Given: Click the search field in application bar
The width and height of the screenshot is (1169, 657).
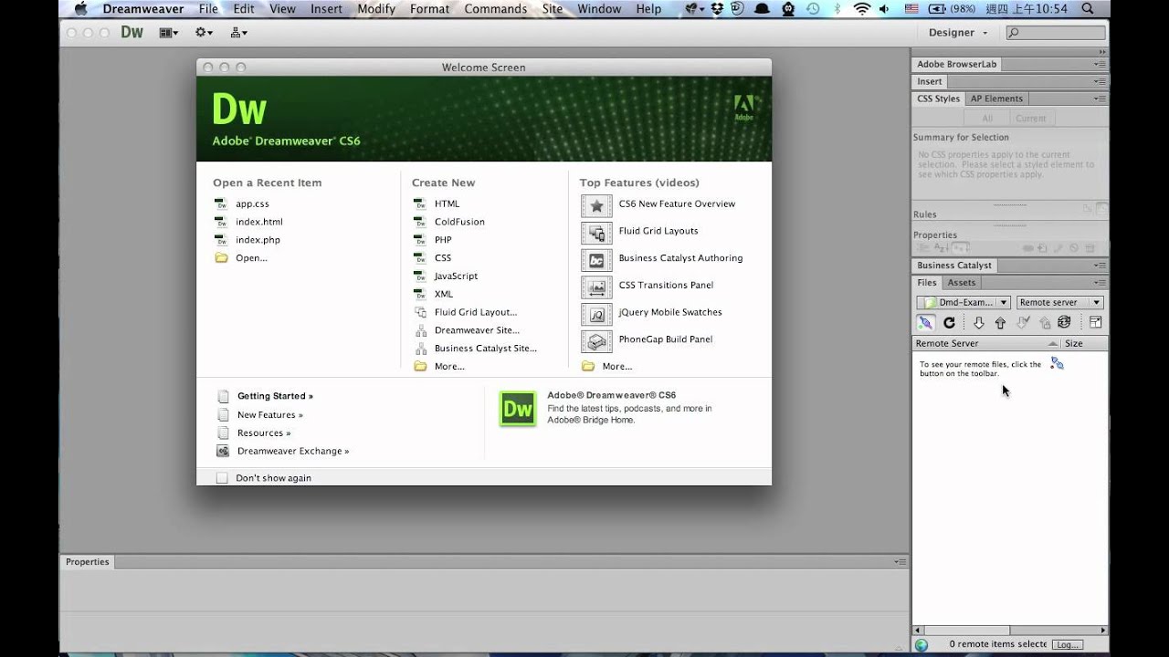Looking at the screenshot, I should (x=1056, y=33).
